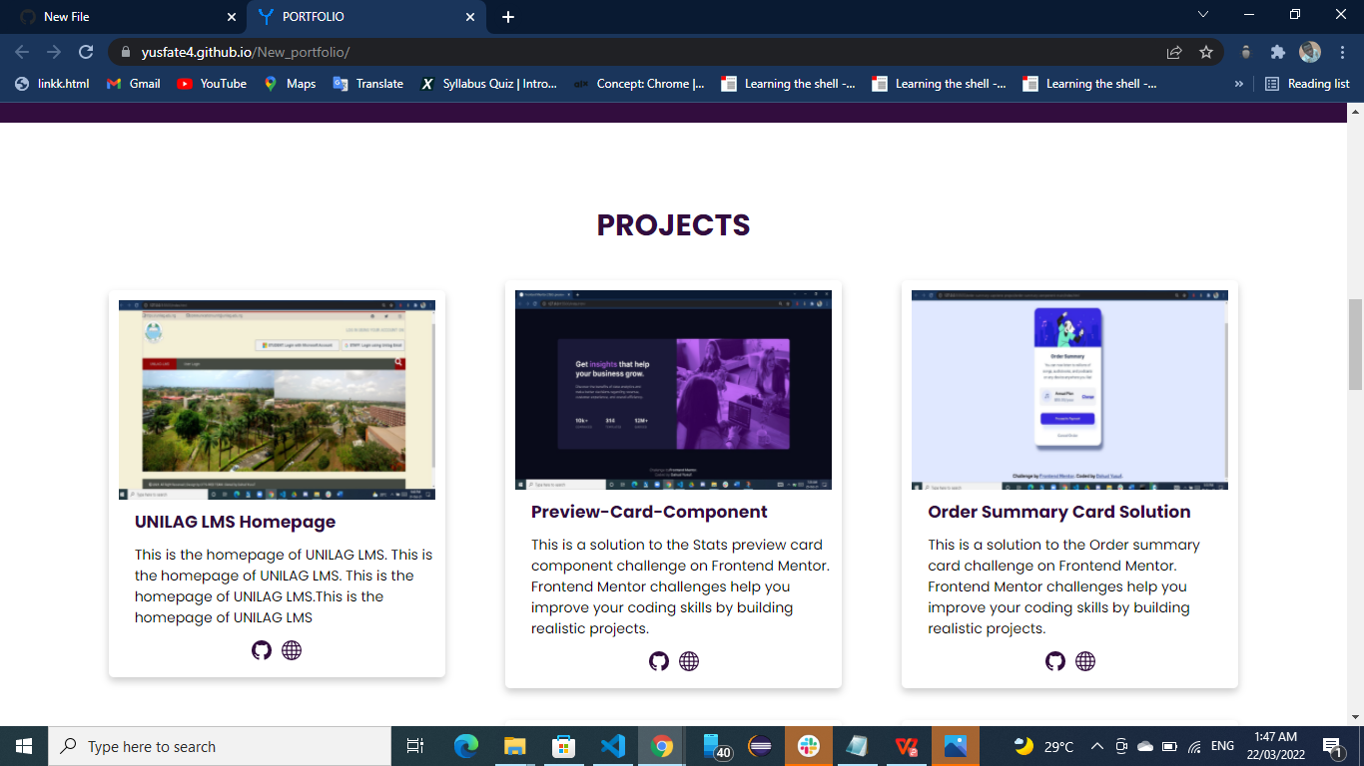
Task: Click the Preview-Card-Component heading
Action: (649, 512)
